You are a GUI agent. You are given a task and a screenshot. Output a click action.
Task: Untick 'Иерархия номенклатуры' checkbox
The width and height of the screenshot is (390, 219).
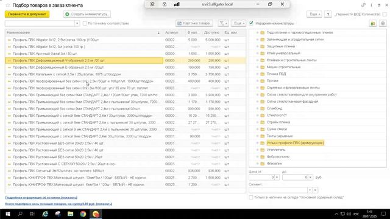click(x=251, y=23)
